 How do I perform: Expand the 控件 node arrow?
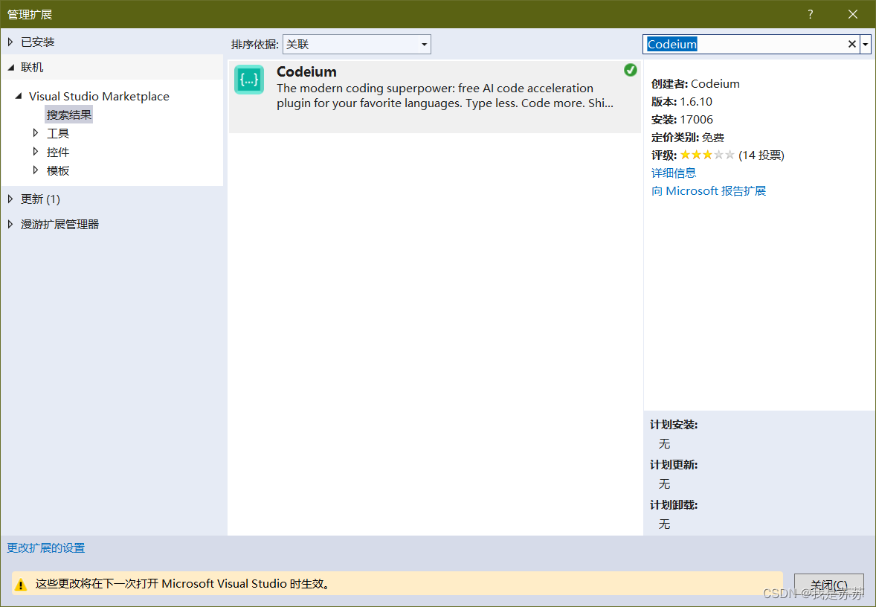[x=36, y=152]
